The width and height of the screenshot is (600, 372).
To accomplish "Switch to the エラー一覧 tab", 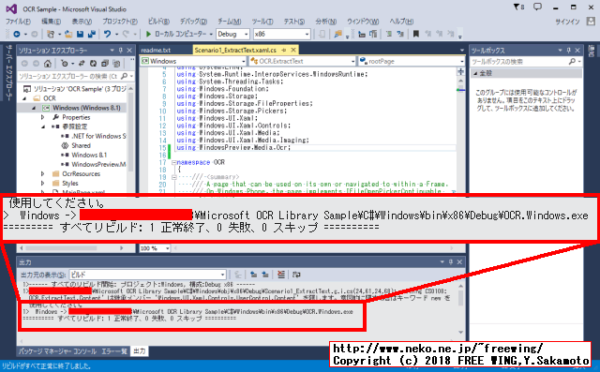I will tap(114, 351).
